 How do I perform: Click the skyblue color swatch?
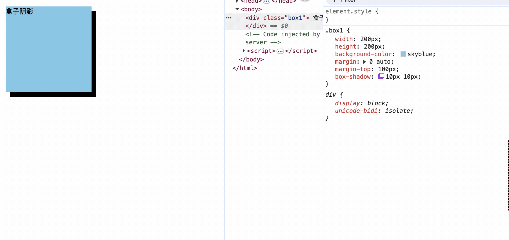pos(403,54)
